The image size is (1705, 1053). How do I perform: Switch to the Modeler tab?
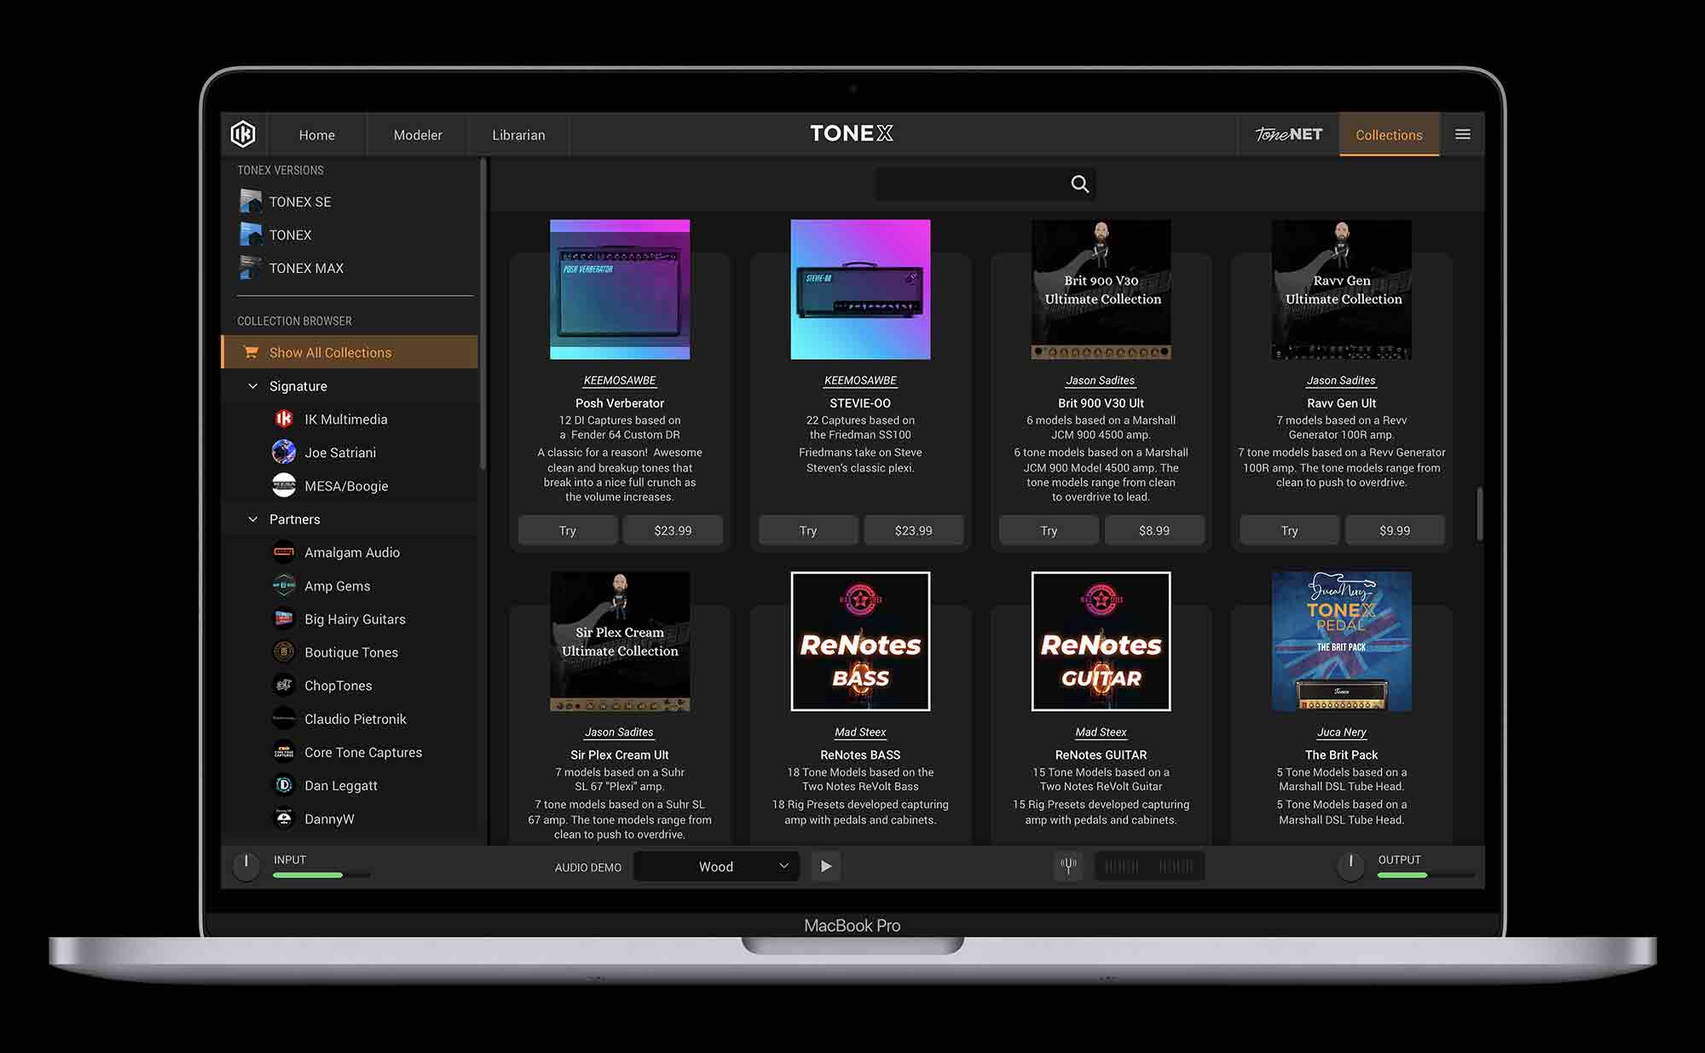[x=418, y=135]
